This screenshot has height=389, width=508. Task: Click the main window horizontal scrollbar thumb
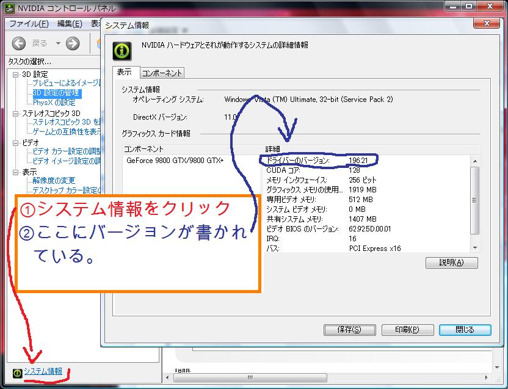coord(250,377)
